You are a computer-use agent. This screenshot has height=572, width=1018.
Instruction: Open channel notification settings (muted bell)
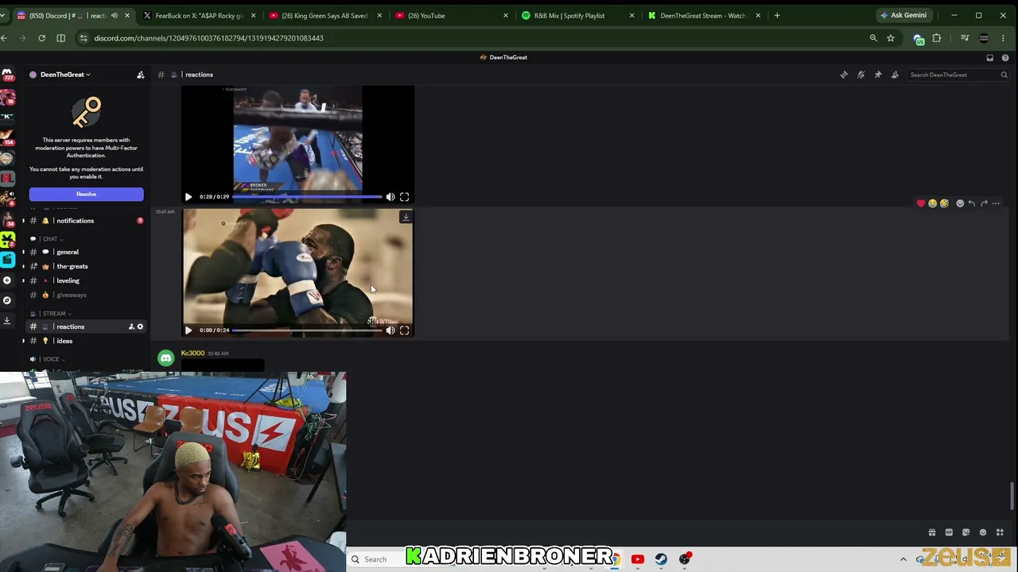click(x=861, y=75)
